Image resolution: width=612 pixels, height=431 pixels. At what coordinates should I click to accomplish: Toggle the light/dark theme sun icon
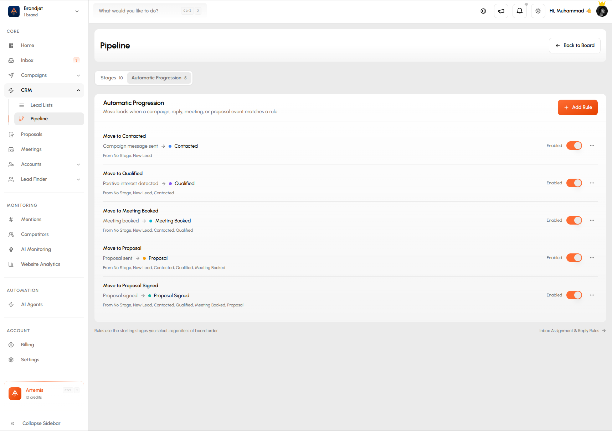[x=538, y=11]
